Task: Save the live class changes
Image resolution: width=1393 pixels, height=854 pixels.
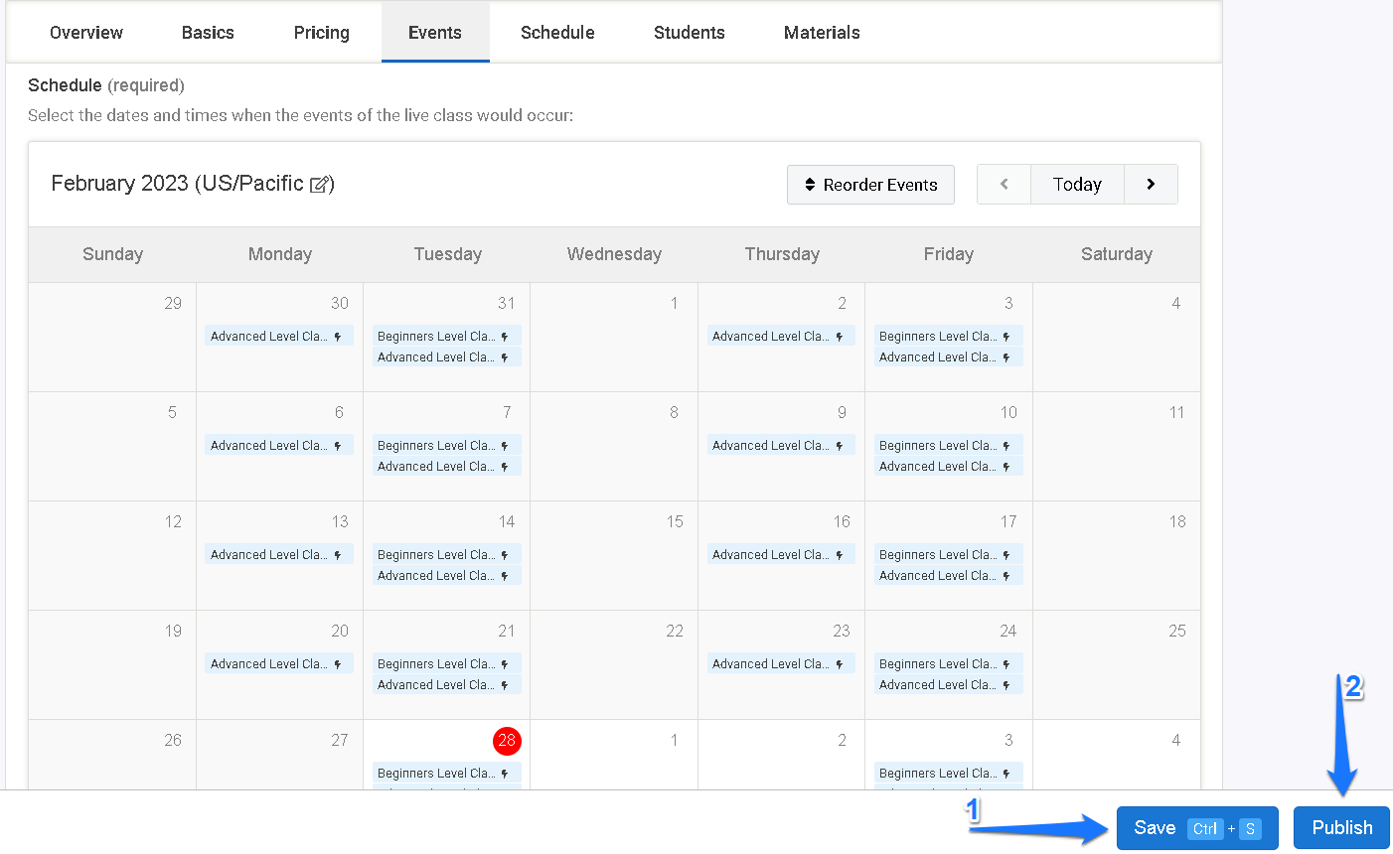Action: pyautogui.click(x=1197, y=828)
